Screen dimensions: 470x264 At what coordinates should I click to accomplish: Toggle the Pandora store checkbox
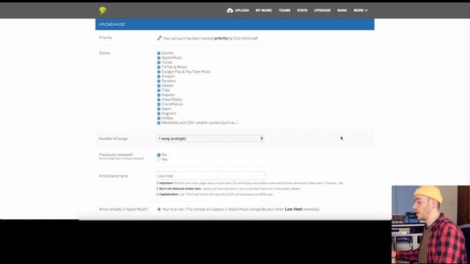click(159, 81)
